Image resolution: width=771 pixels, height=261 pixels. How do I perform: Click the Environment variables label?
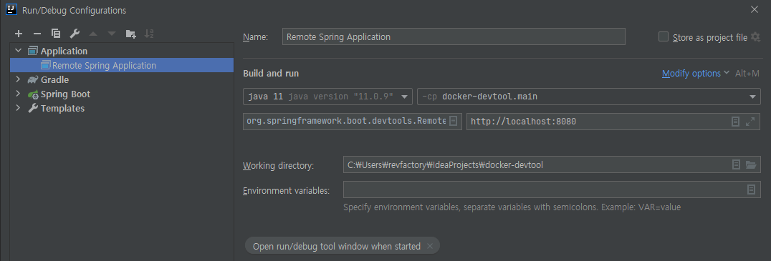286,190
